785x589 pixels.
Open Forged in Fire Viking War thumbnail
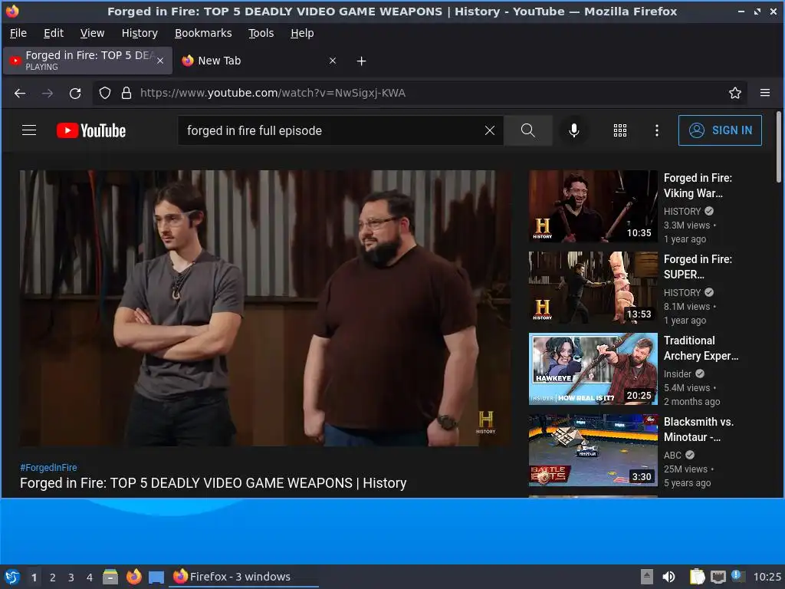click(x=593, y=206)
